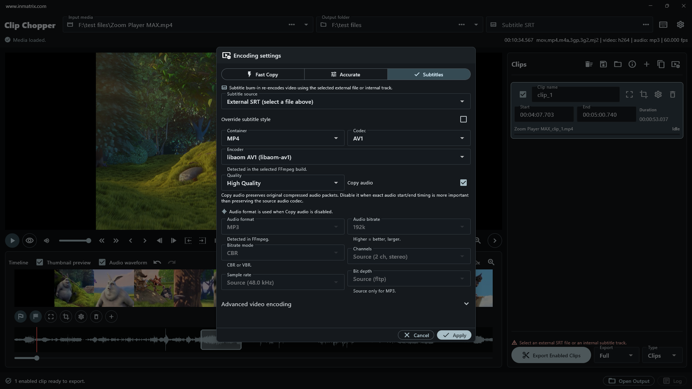Click the timeline zoom-in magnifier icon
The width and height of the screenshot is (692, 389).
pyautogui.click(x=491, y=262)
